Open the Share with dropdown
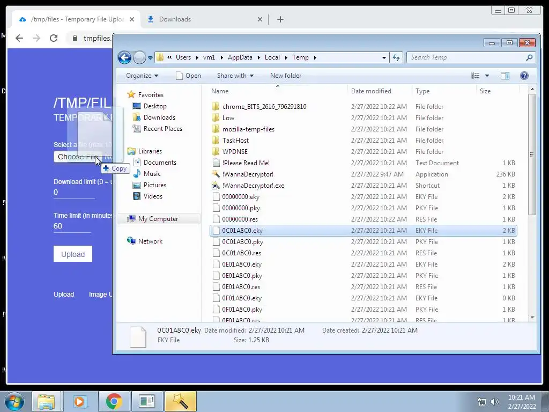 [235, 76]
